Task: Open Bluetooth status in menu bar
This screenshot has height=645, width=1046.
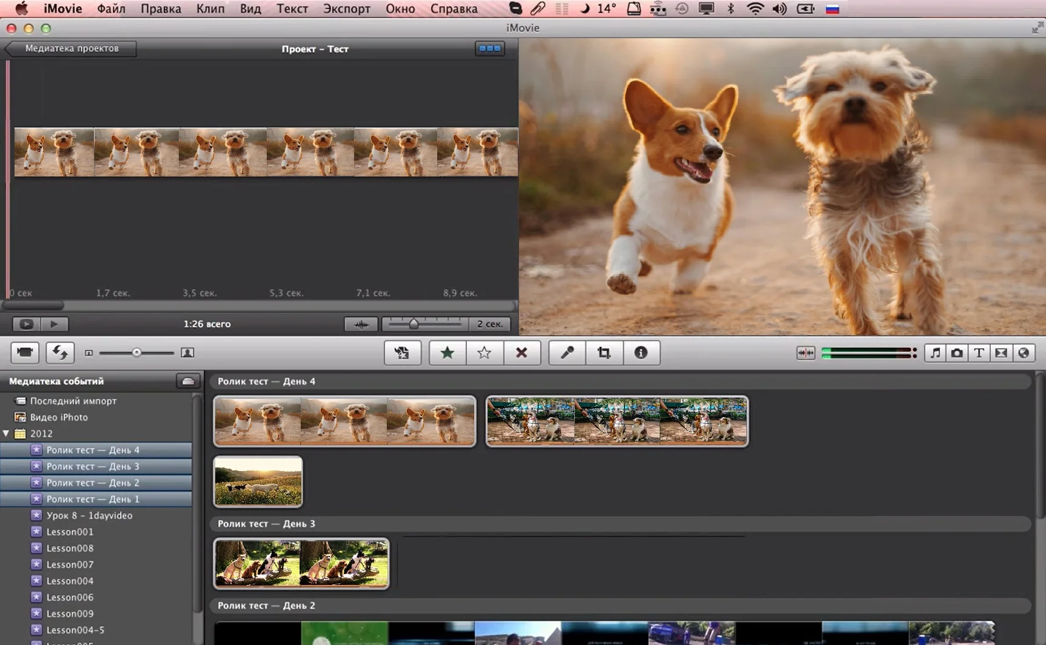Action: 731,8
